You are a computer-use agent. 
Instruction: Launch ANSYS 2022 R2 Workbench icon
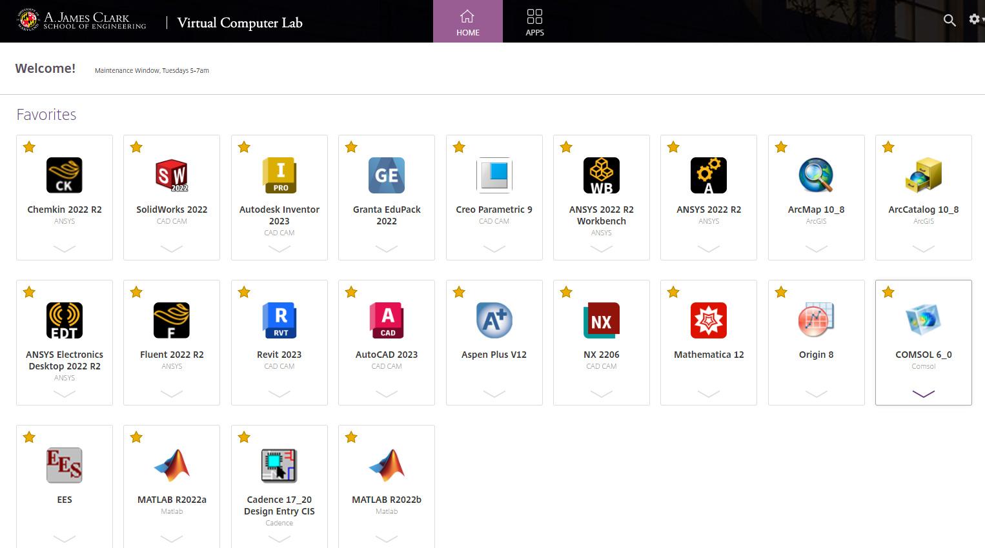(x=602, y=175)
